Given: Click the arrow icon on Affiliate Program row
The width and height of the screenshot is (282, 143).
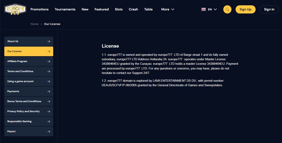Looking at the screenshot, I should 49,61.
